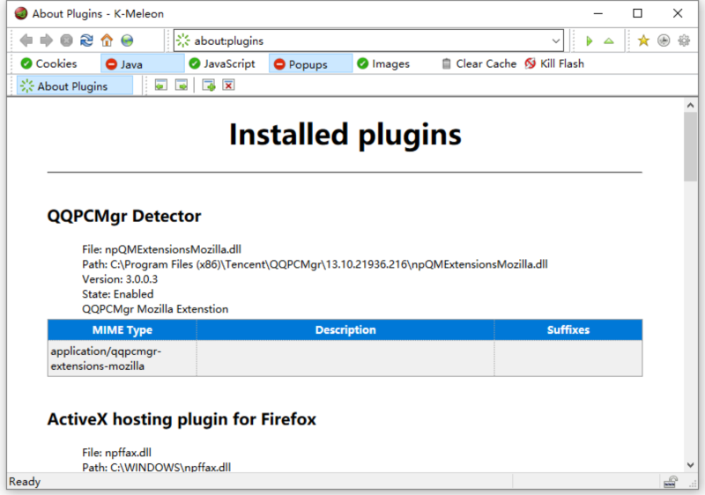Viewport: 705px width, 495px height.
Task: Click Path: C:\WINDOWS\npffax.dll line
Action: coord(157,467)
